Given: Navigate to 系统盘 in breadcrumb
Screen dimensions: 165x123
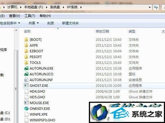Looking at the screenshot, I should [55, 7].
